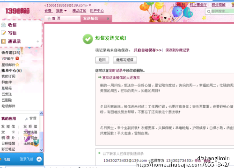Click the home icon on 首页 tab

pyautogui.click(x=49, y=19)
